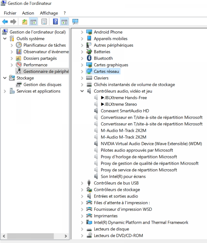Collapse the Outils système tree node

[5, 39]
